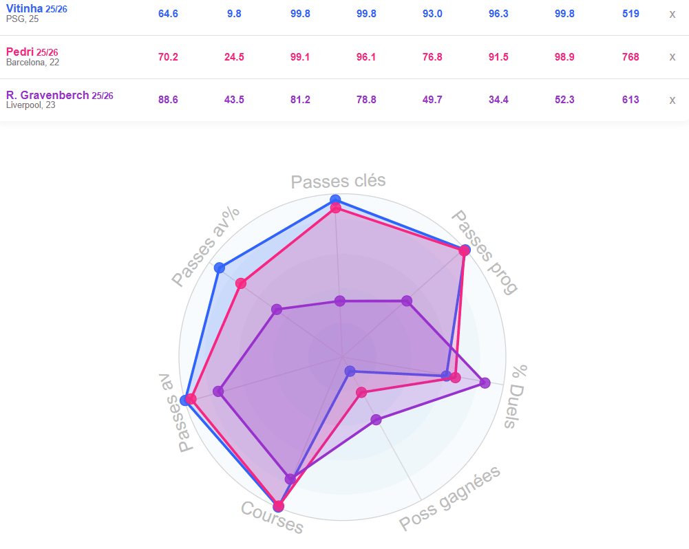Click Vitinha's blue Passes clés data point
Screen dimensions: 689x549
tap(335, 200)
